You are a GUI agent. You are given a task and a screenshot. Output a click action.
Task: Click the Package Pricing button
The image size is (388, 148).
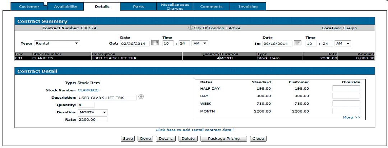tap(223, 139)
